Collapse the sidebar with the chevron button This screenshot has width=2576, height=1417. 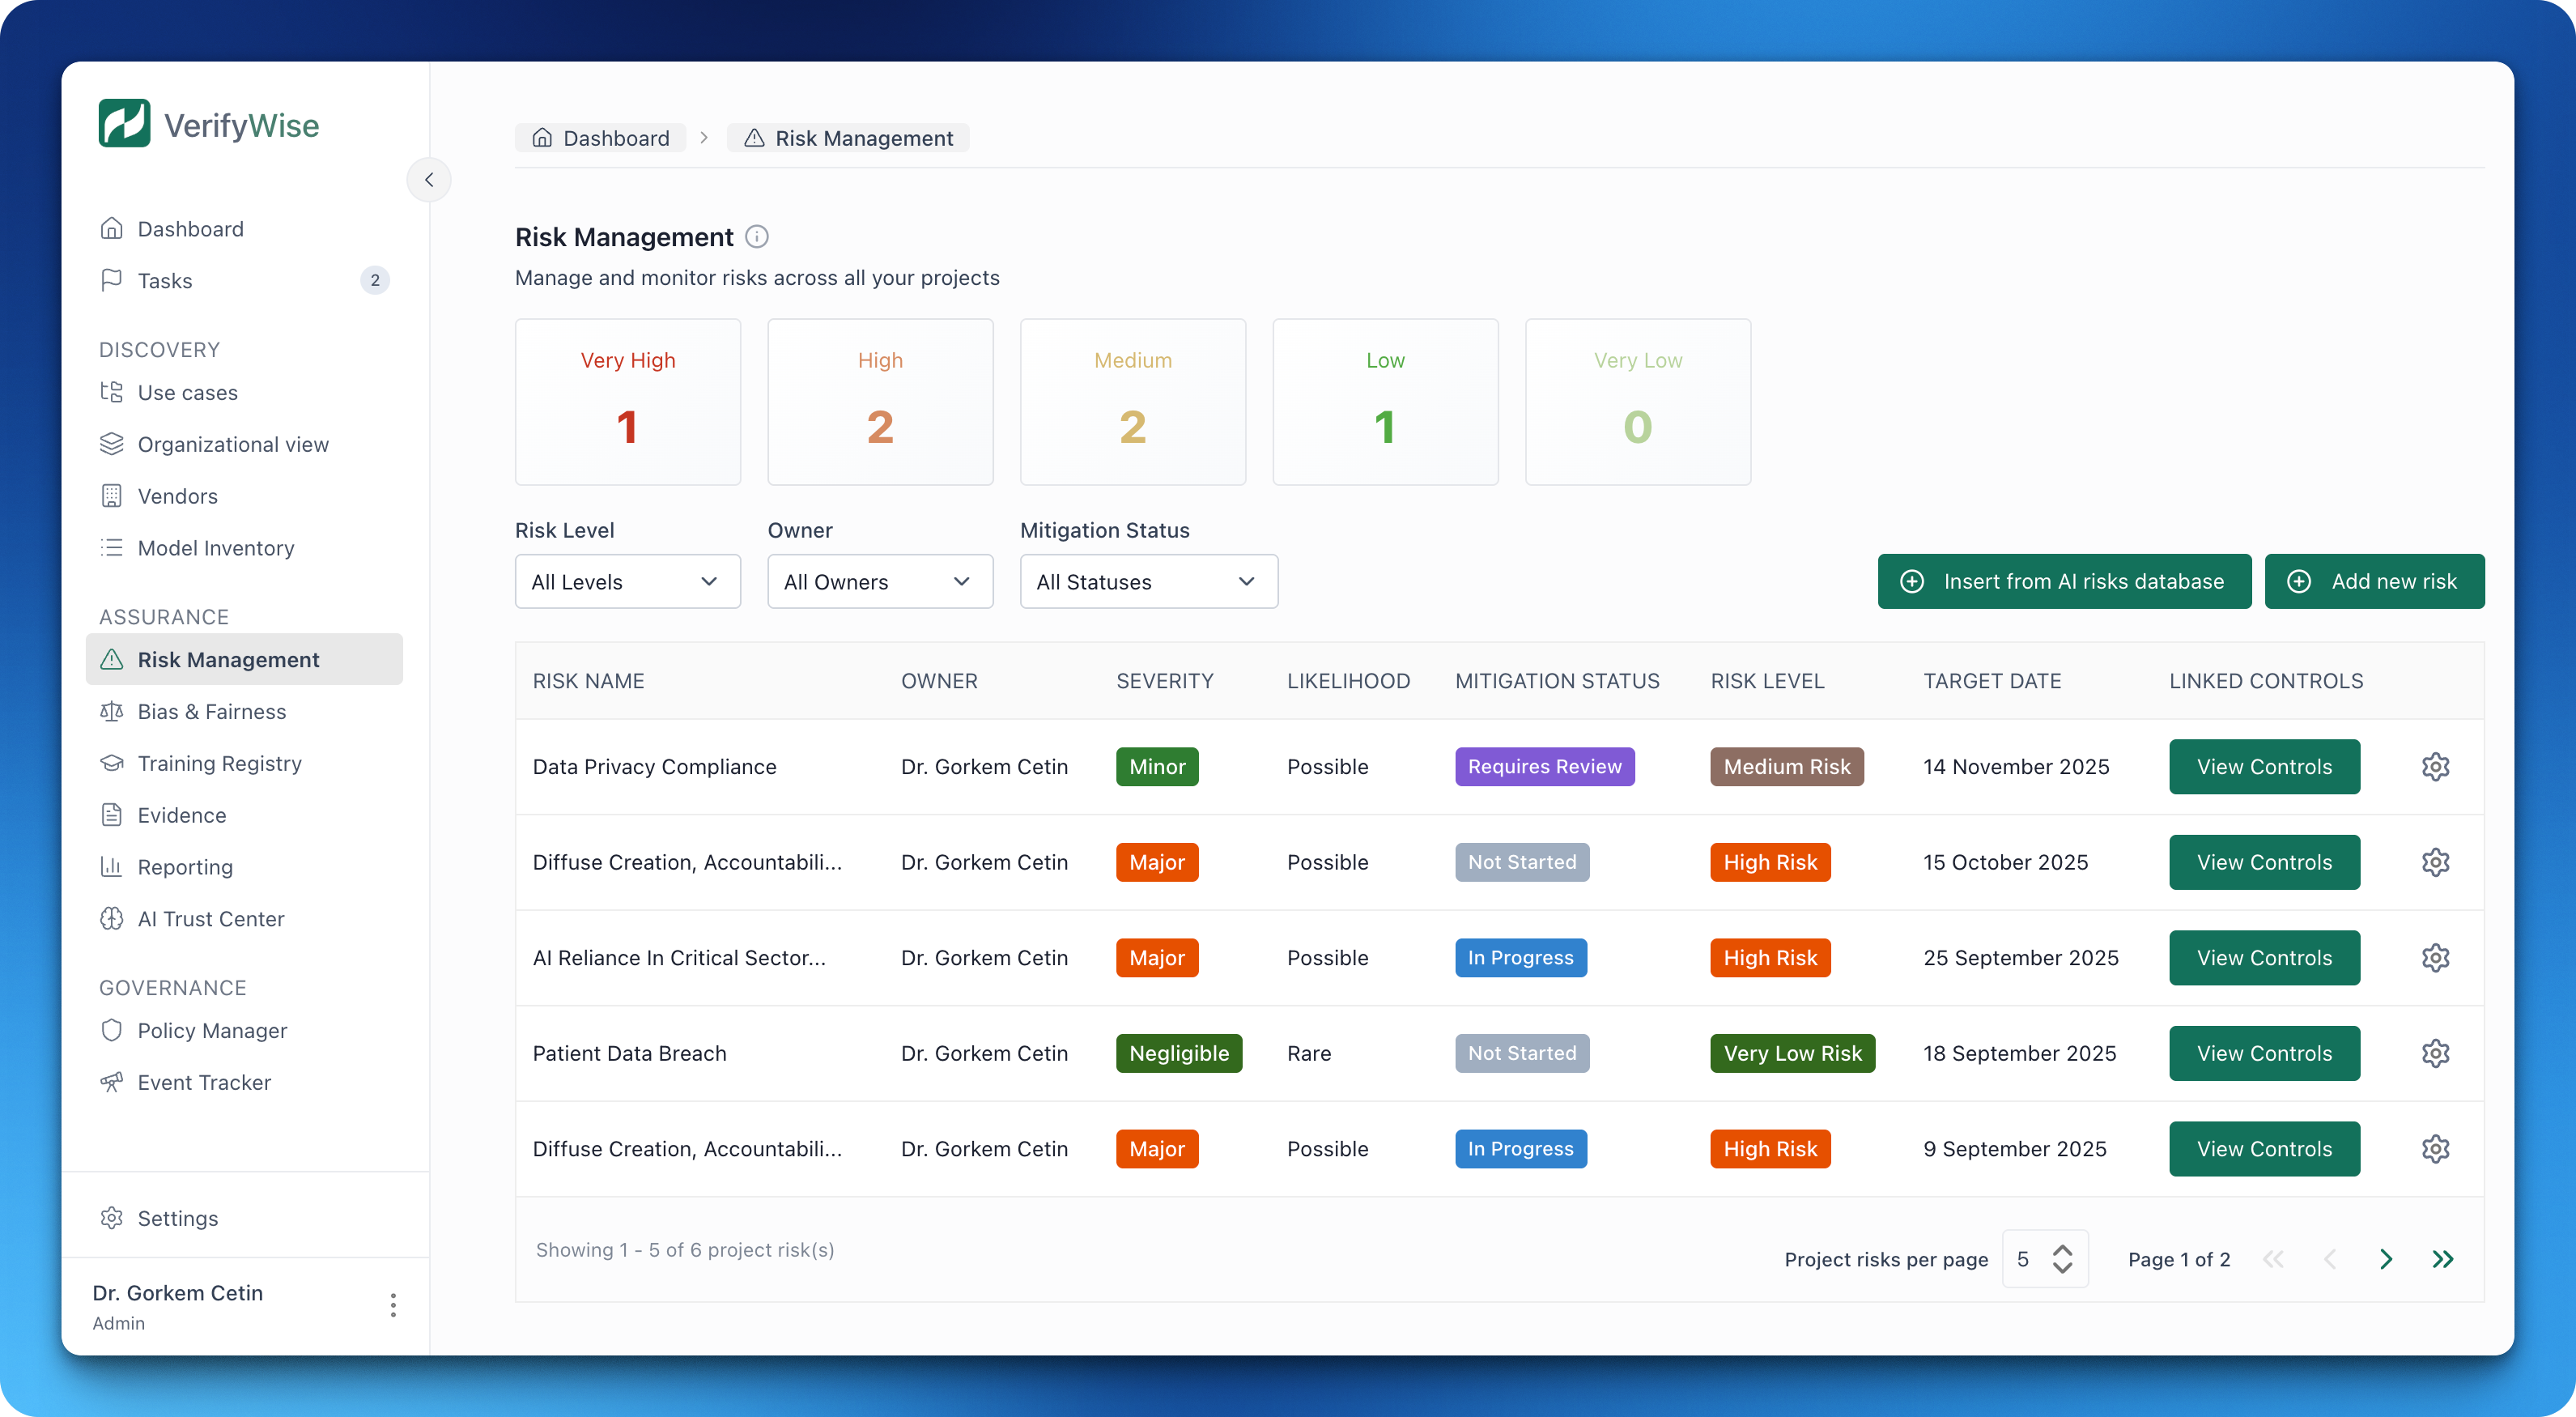pos(428,179)
